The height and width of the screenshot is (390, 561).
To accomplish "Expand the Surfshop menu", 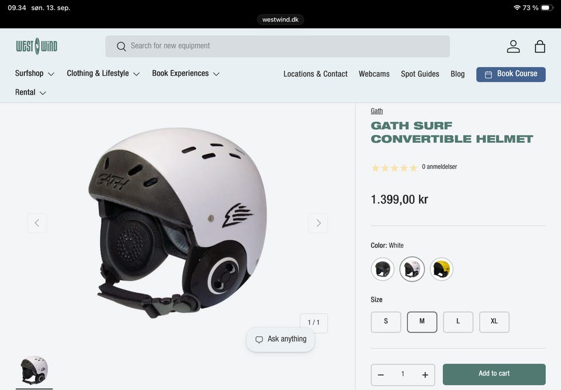I will tap(34, 74).
